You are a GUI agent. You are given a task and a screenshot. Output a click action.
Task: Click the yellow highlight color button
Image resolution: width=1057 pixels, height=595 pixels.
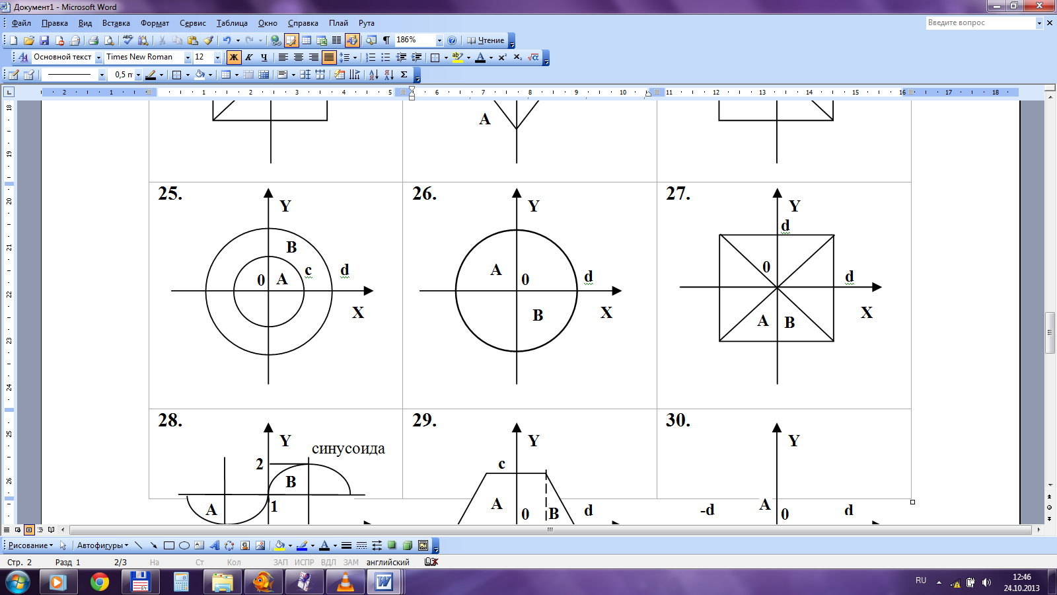tap(457, 58)
